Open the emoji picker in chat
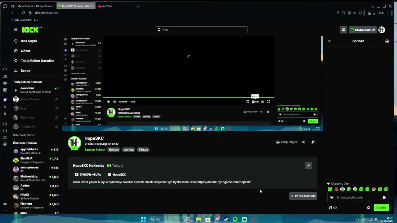The width and height of the screenshot is (397, 223). click(x=384, y=198)
